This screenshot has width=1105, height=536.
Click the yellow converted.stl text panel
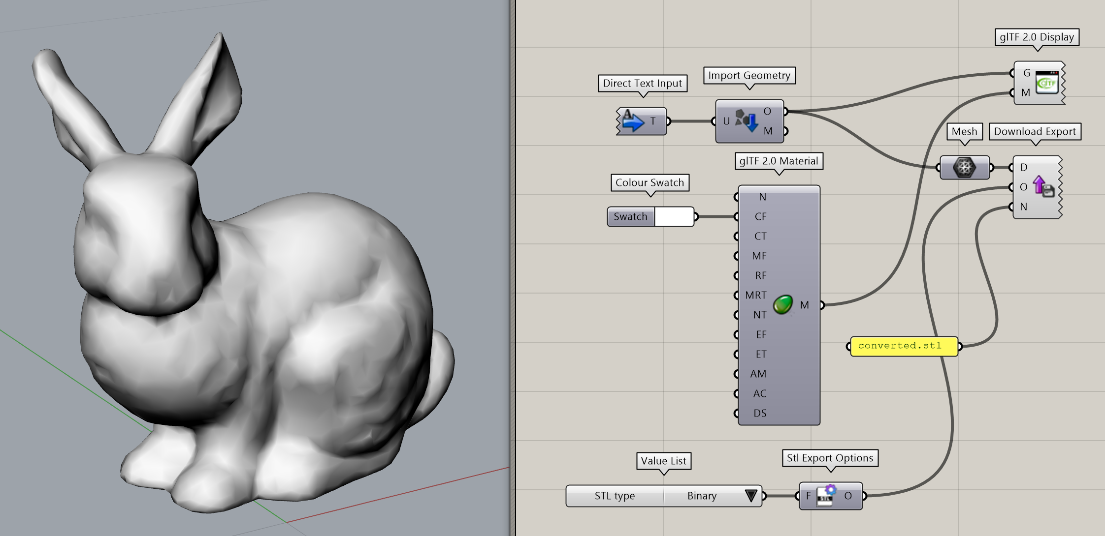tap(904, 346)
